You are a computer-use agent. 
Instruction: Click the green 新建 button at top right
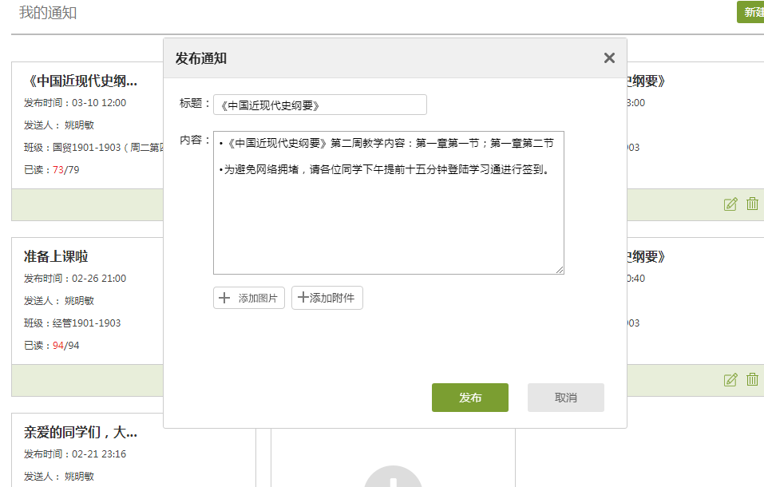tap(751, 12)
